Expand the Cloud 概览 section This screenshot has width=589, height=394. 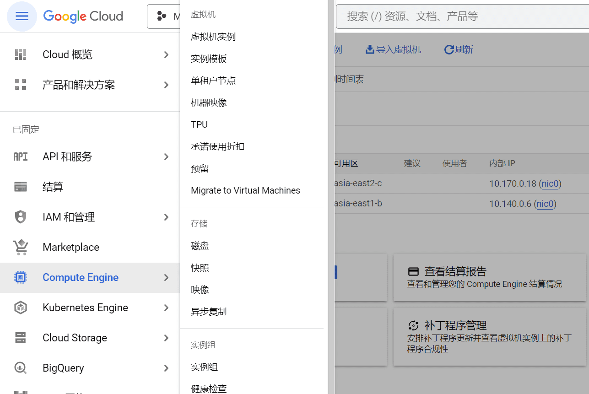click(x=166, y=54)
